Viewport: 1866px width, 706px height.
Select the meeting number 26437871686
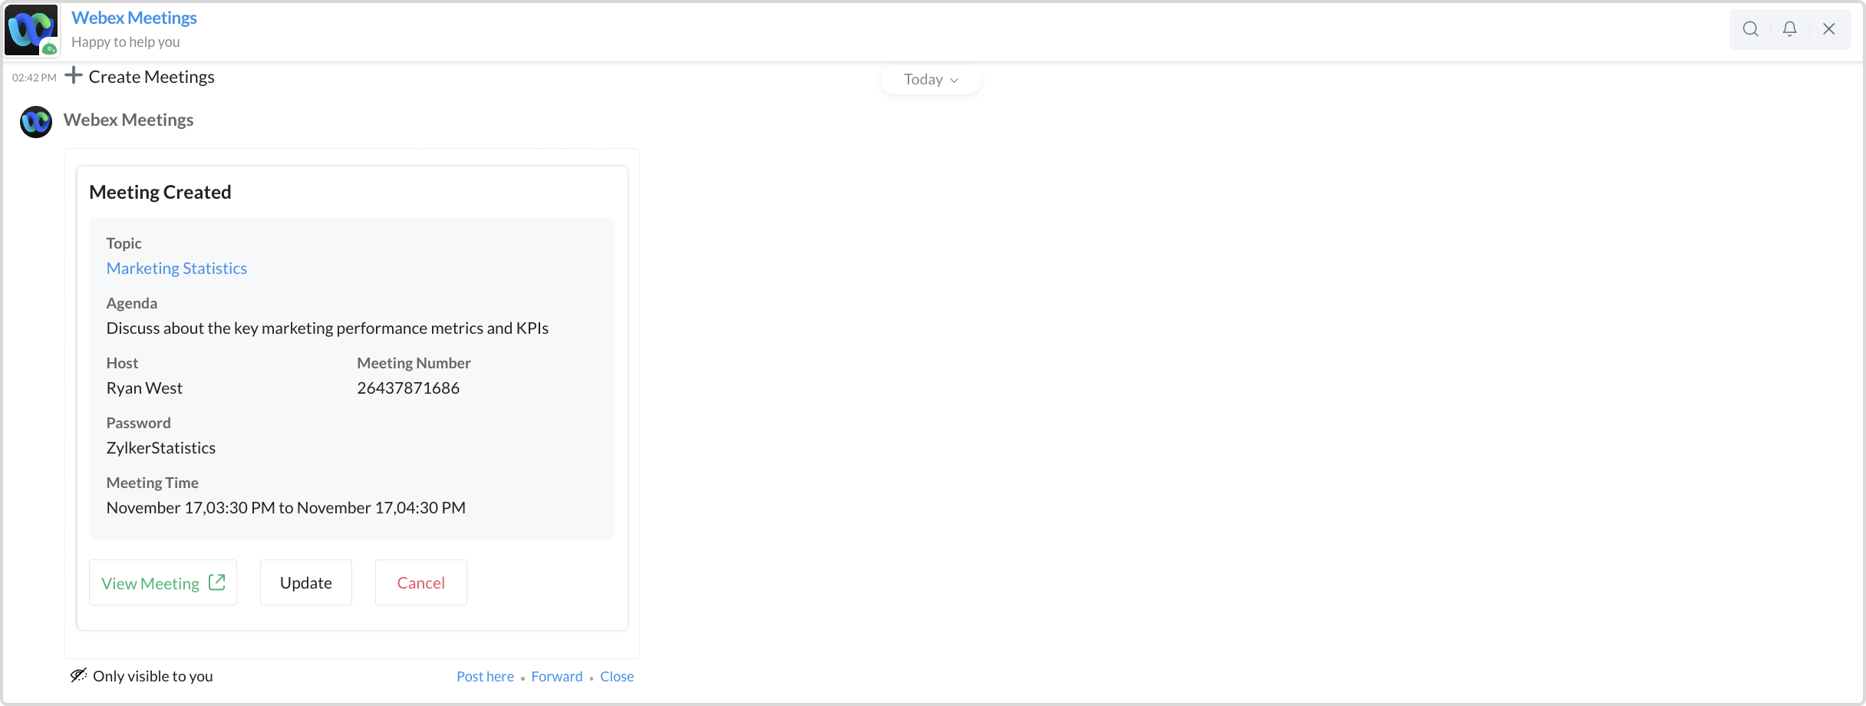[408, 388]
